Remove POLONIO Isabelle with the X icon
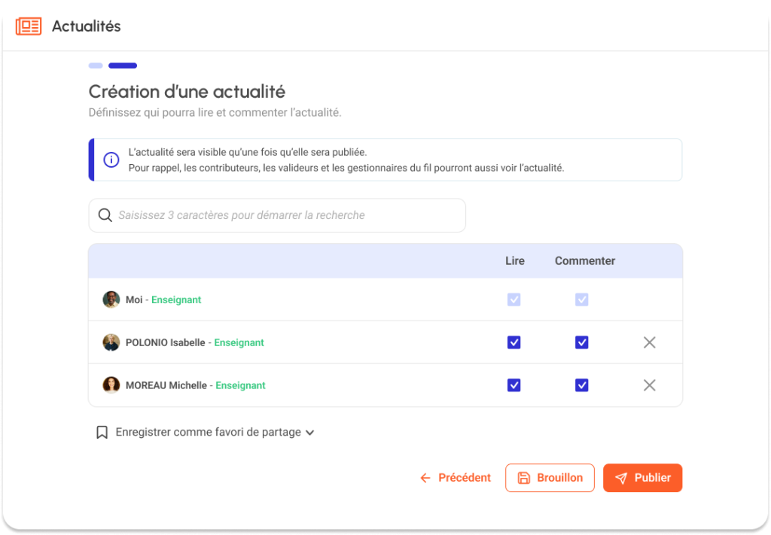This screenshot has width=771, height=535. coord(649,342)
